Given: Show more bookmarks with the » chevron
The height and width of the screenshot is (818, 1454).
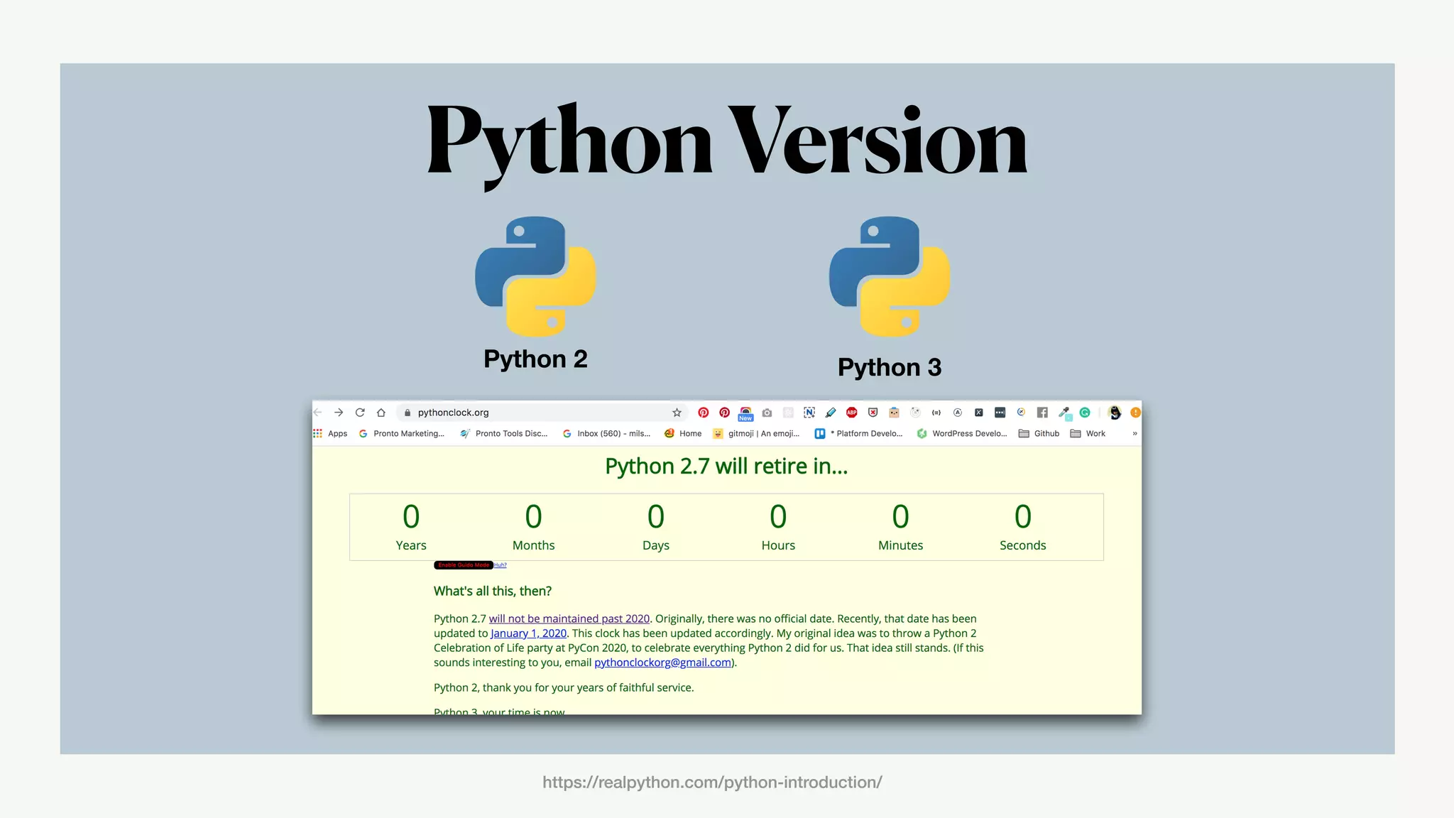Looking at the screenshot, I should [x=1135, y=433].
